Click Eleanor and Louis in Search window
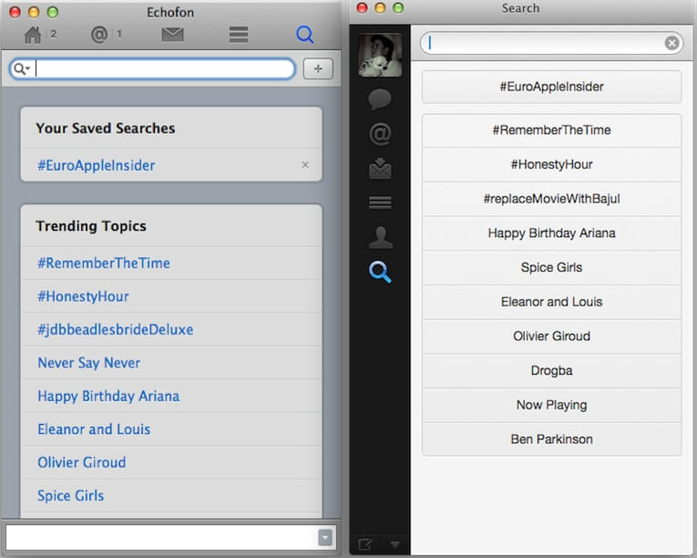 551,302
